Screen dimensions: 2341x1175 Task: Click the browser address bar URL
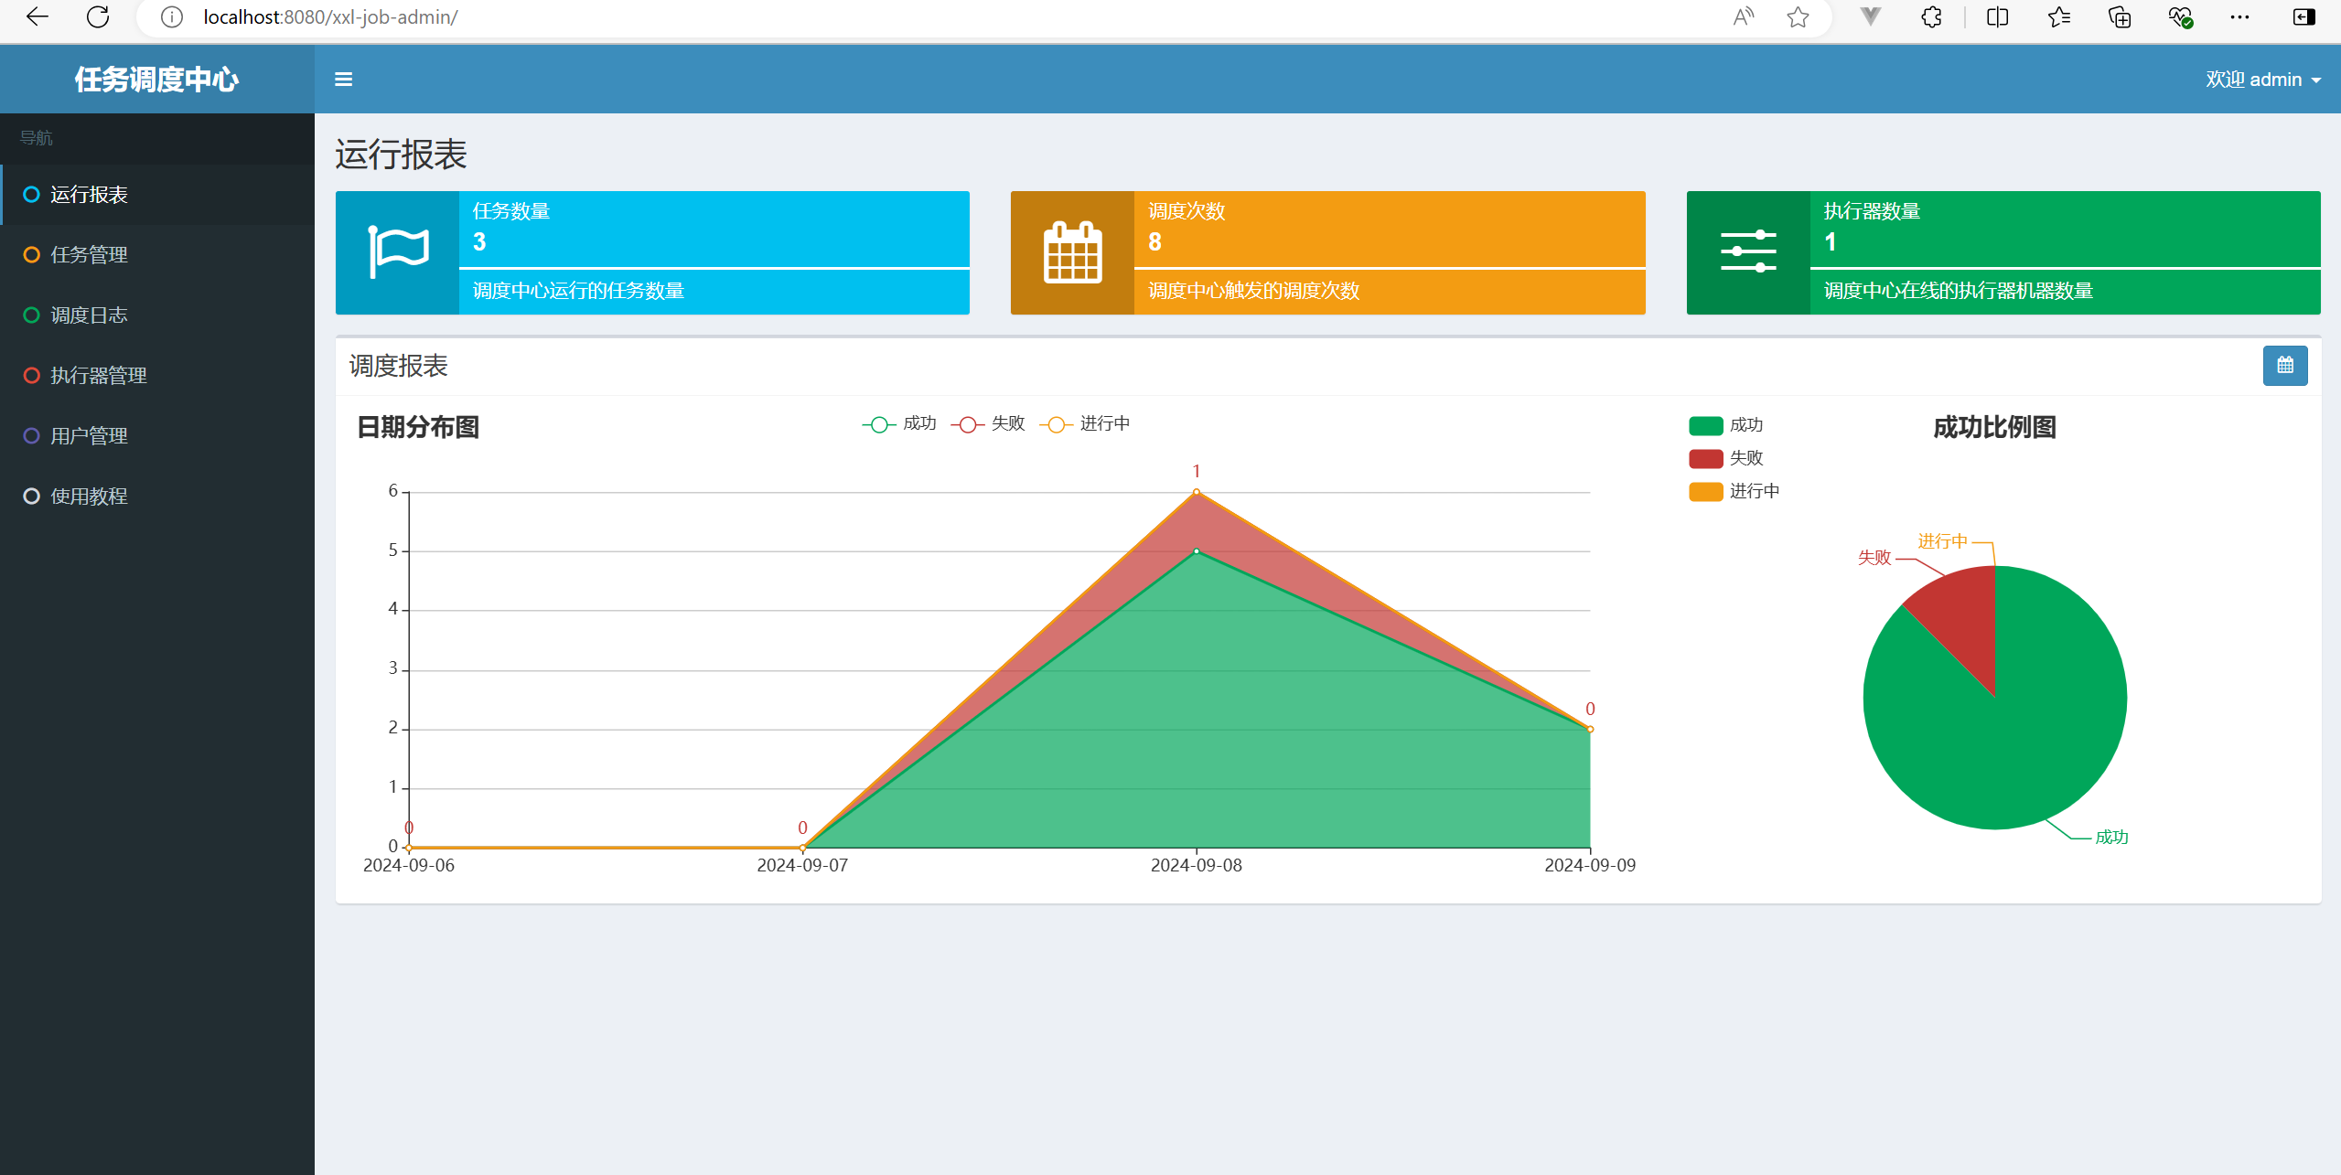330,16
